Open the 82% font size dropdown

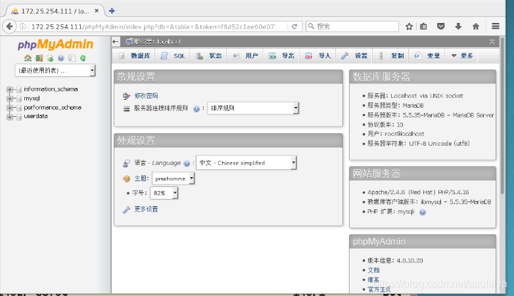tap(164, 193)
